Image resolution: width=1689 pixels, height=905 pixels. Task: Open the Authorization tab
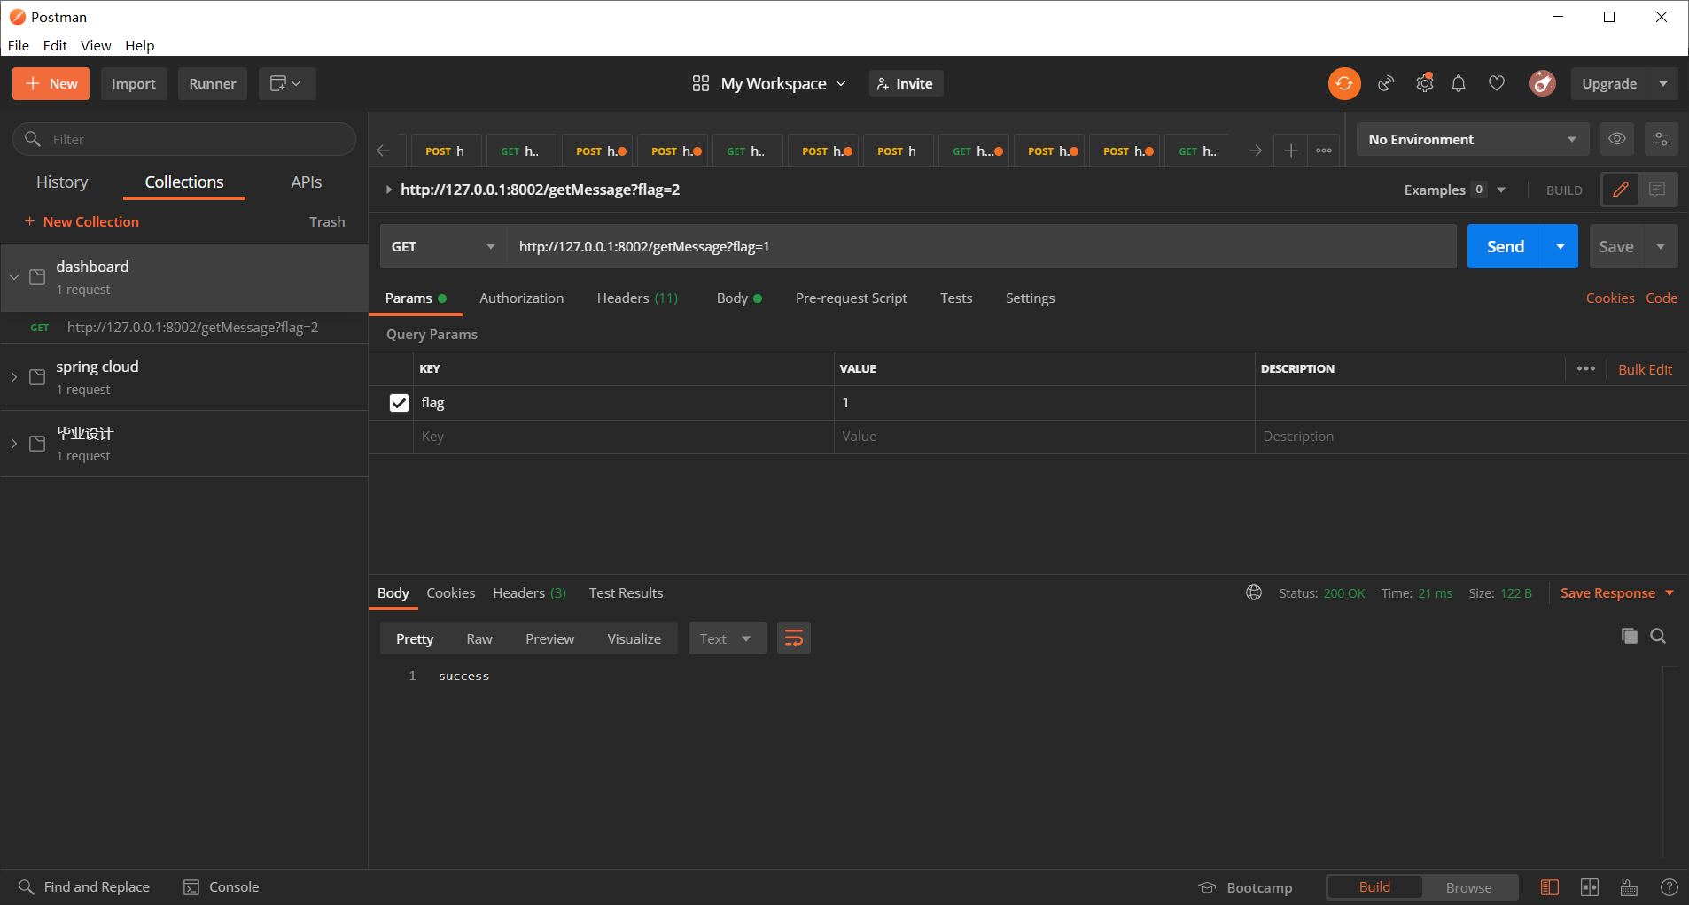521,298
